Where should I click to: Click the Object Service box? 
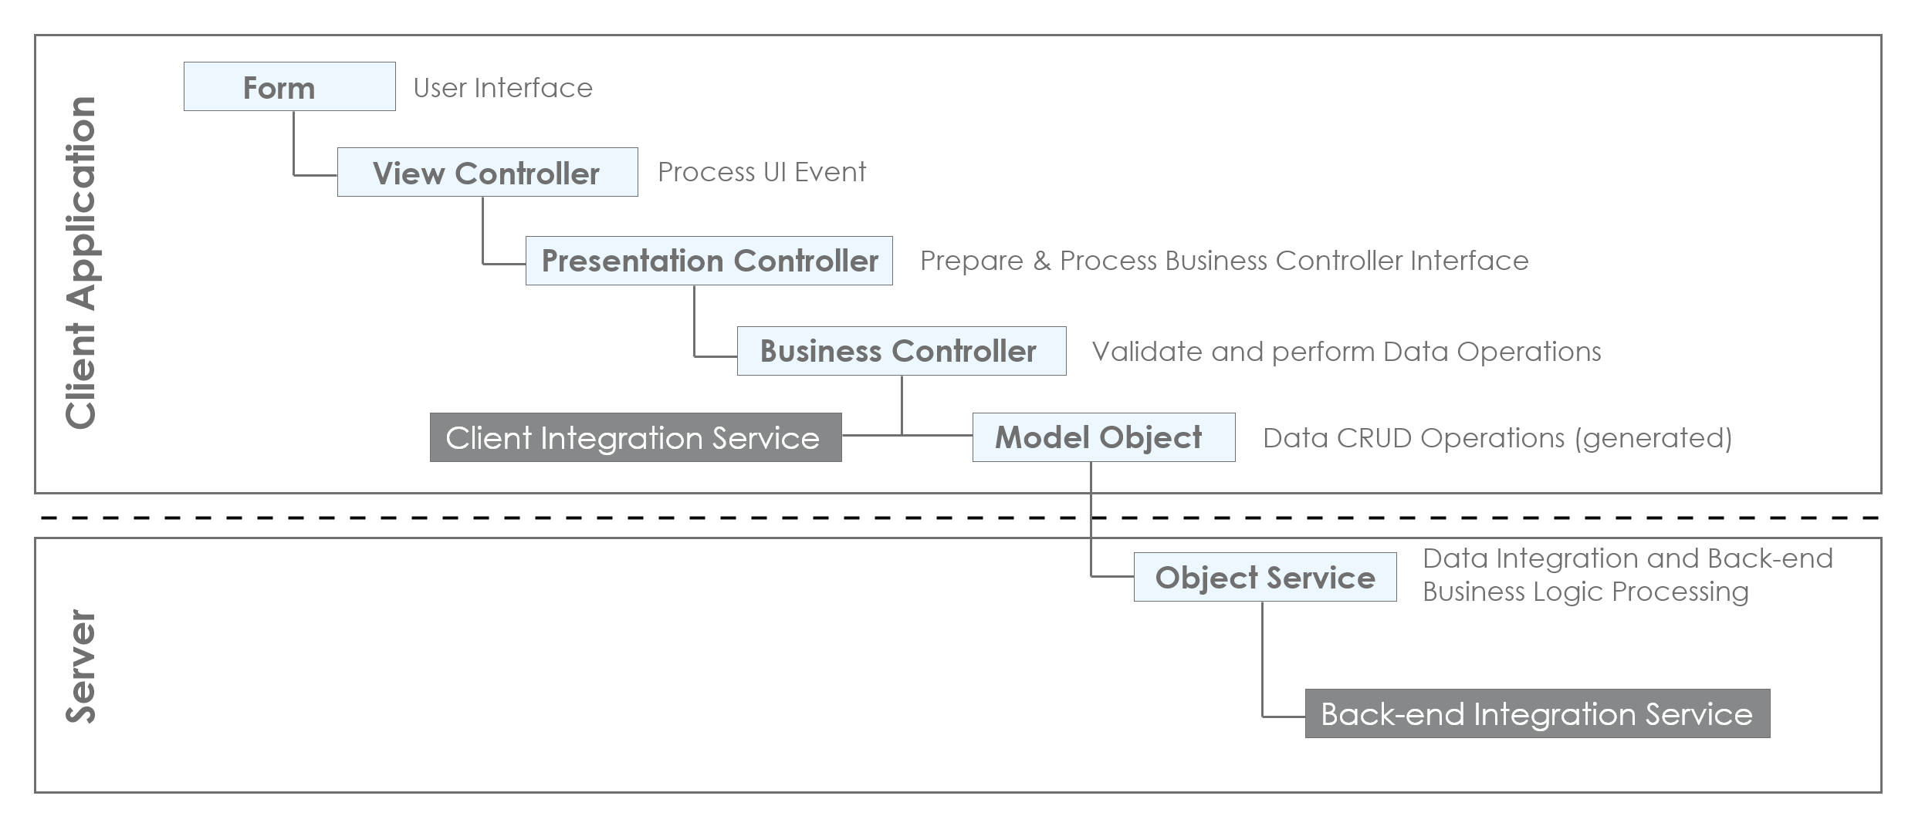tap(1265, 577)
